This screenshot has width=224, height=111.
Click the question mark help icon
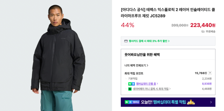[210, 73]
